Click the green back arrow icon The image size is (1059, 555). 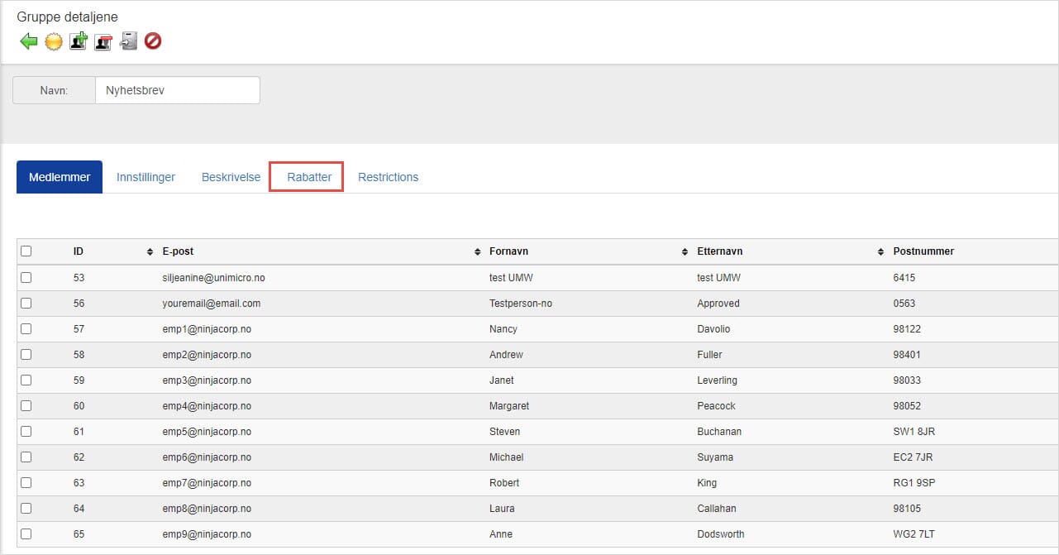pos(29,41)
